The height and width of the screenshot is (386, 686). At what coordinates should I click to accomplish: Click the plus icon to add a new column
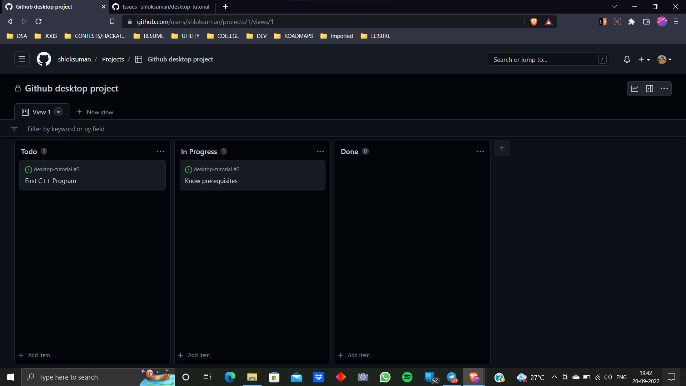502,148
